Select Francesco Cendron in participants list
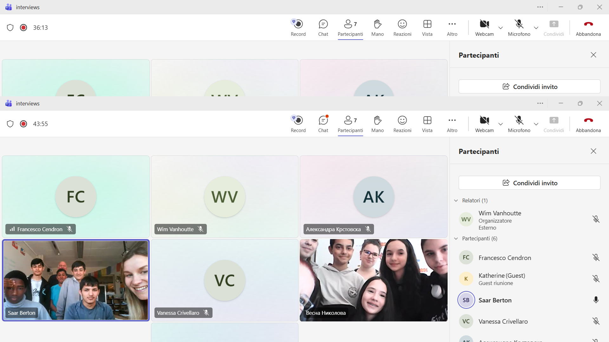 (529, 258)
